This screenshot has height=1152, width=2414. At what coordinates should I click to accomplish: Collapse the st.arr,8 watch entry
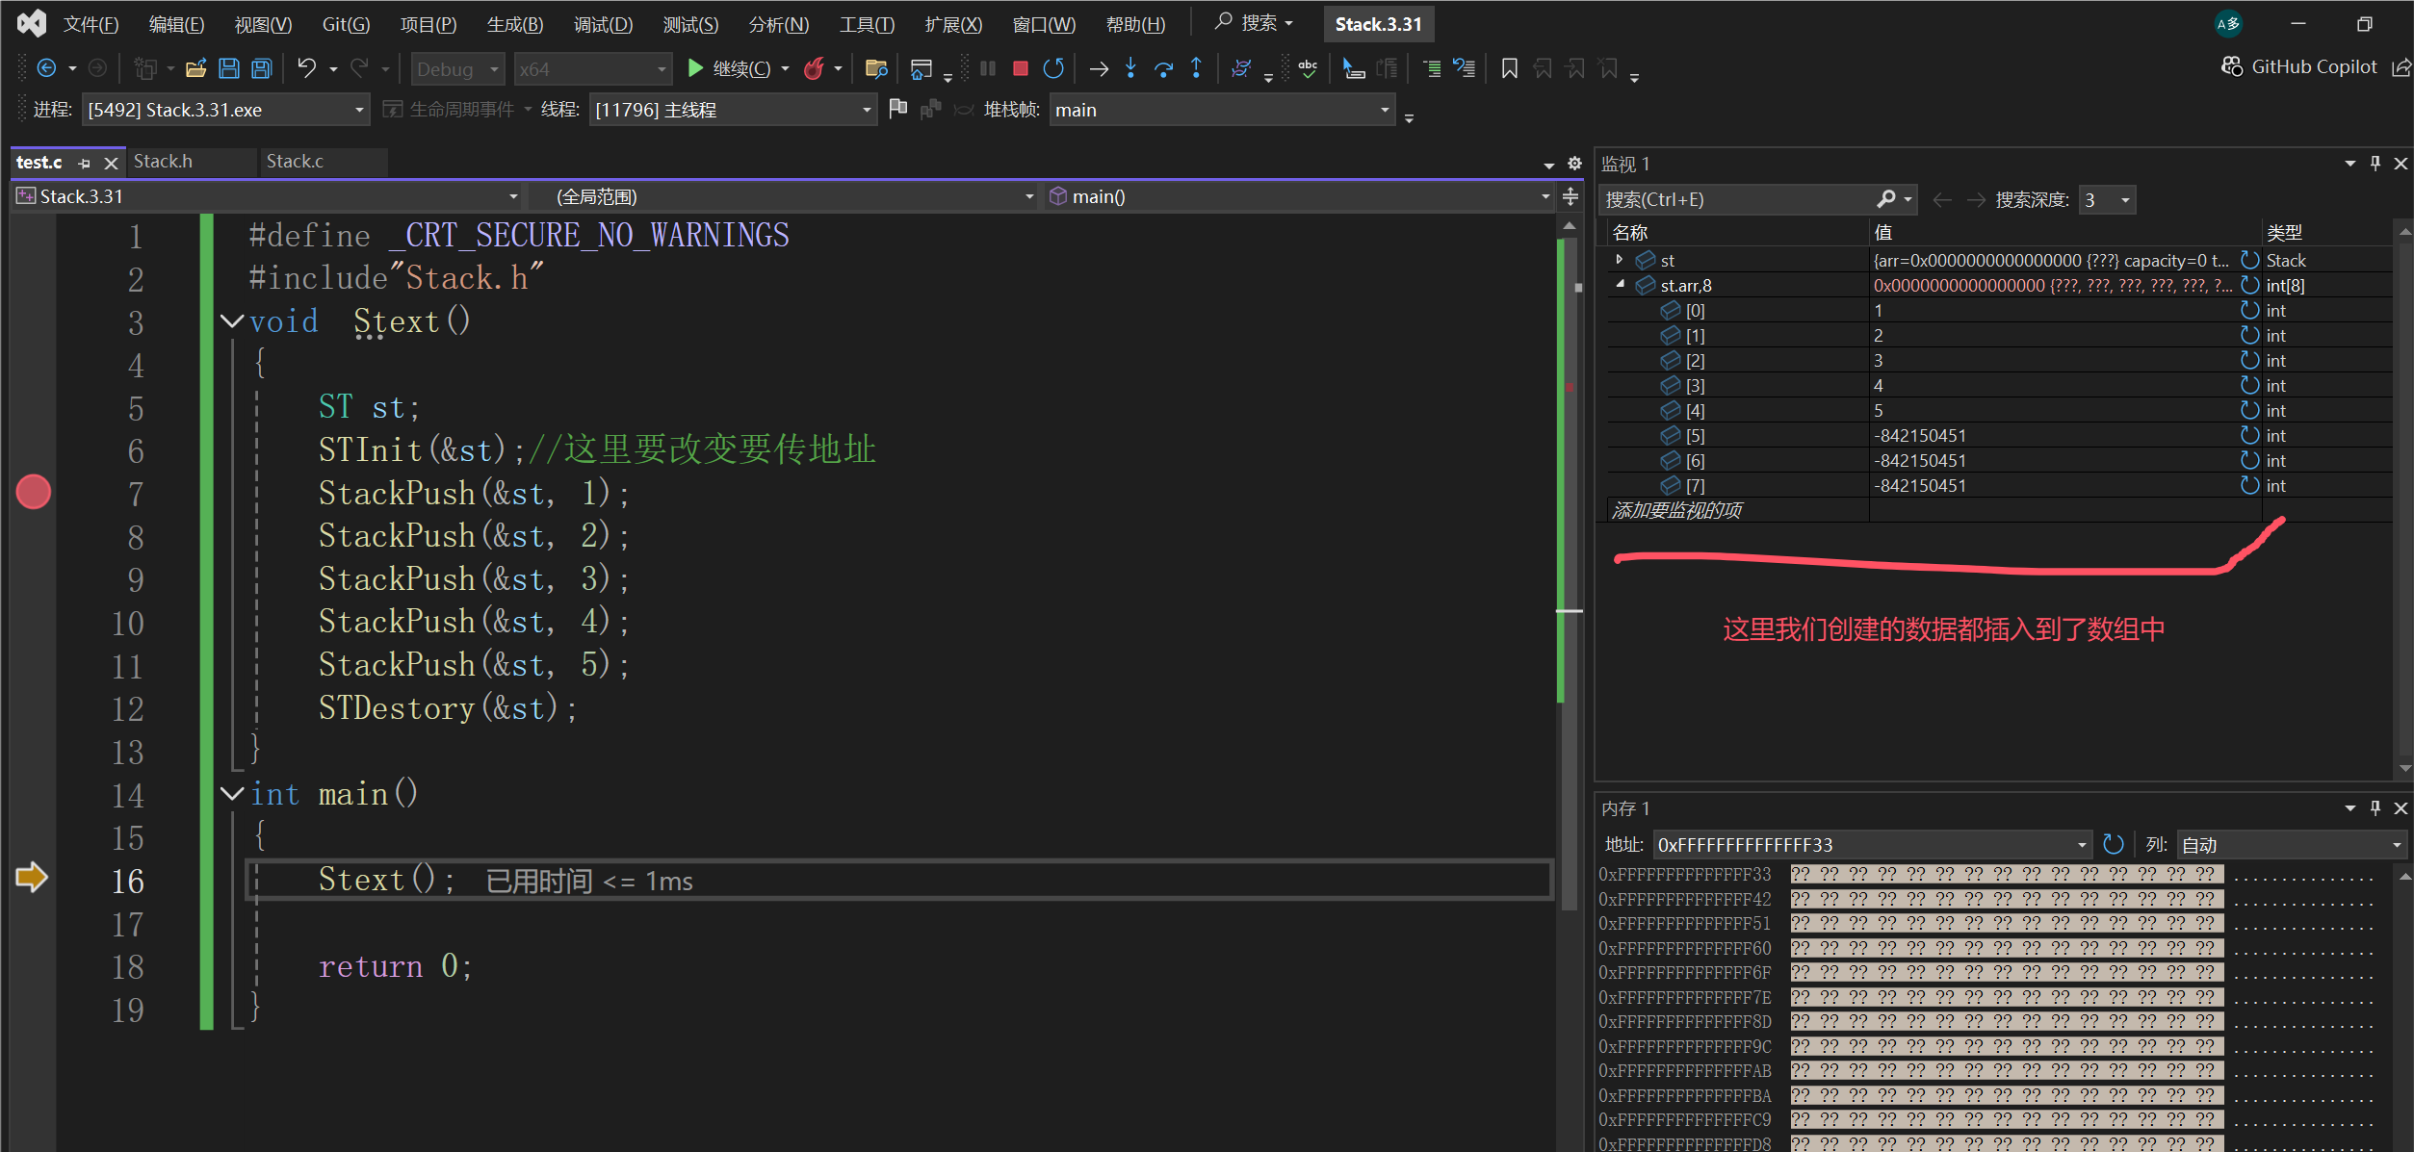pos(1620,285)
